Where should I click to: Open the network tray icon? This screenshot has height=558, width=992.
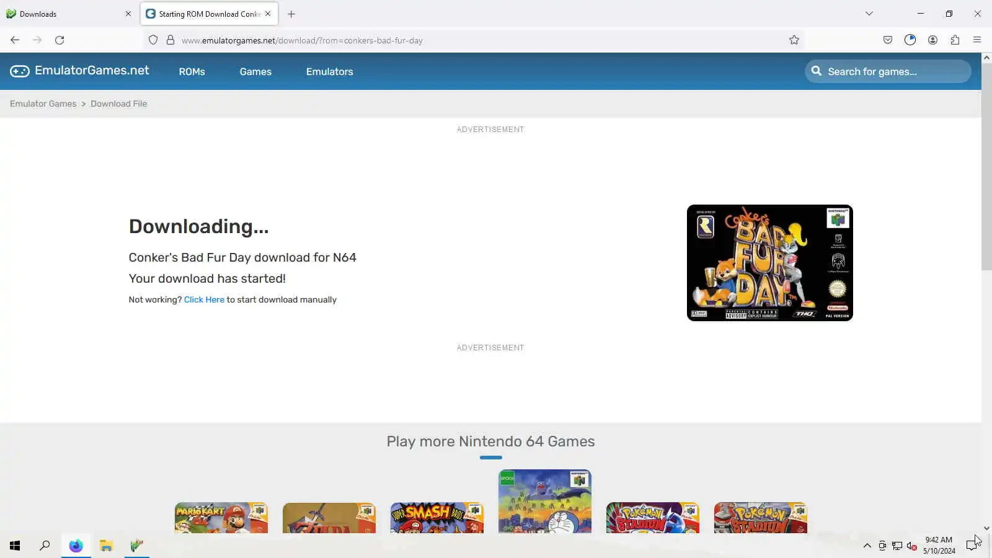(x=897, y=546)
